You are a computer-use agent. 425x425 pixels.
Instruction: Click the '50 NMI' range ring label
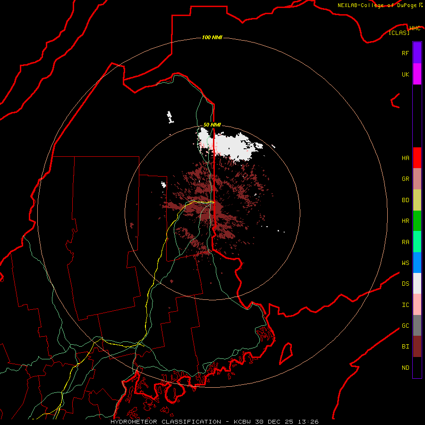click(212, 125)
